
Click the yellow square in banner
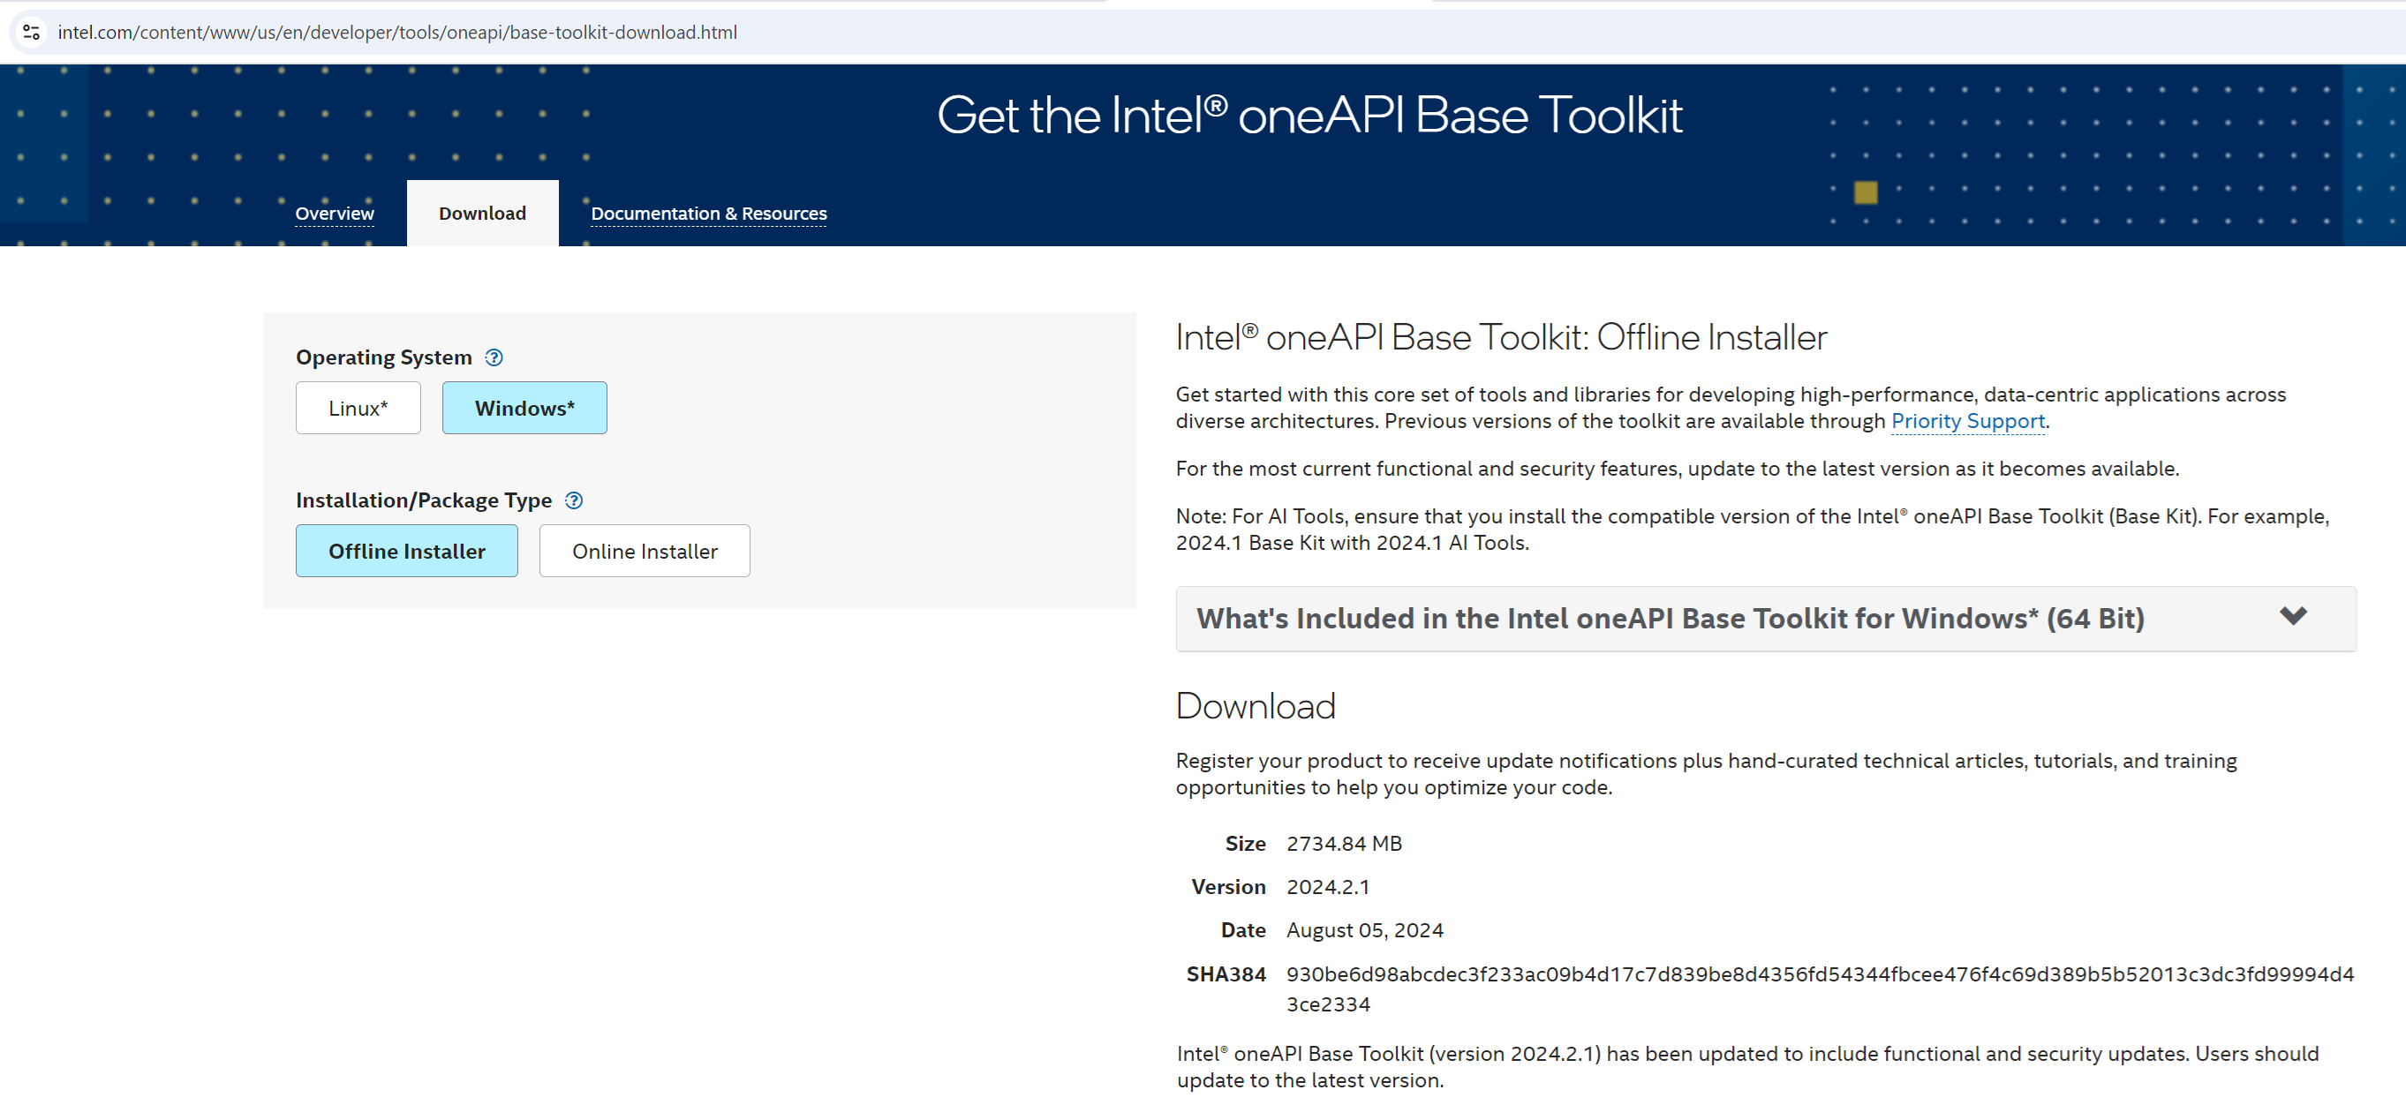tap(1866, 192)
